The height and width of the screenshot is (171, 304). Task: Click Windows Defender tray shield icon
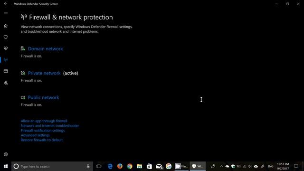click(233, 166)
